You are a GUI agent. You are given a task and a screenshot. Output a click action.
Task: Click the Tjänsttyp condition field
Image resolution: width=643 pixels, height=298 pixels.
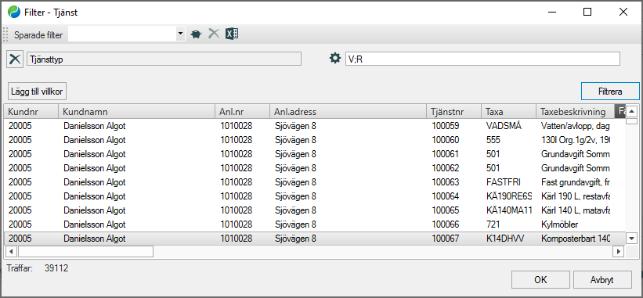coord(164,59)
